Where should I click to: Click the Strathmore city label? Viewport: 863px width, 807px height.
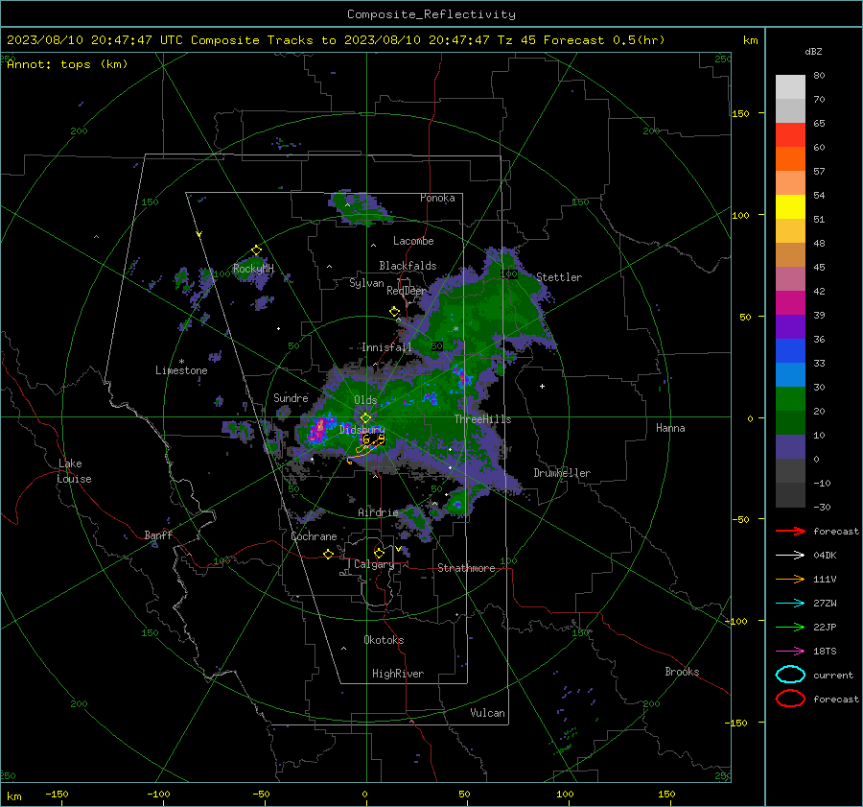pyautogui.click(x=466, y=568)
